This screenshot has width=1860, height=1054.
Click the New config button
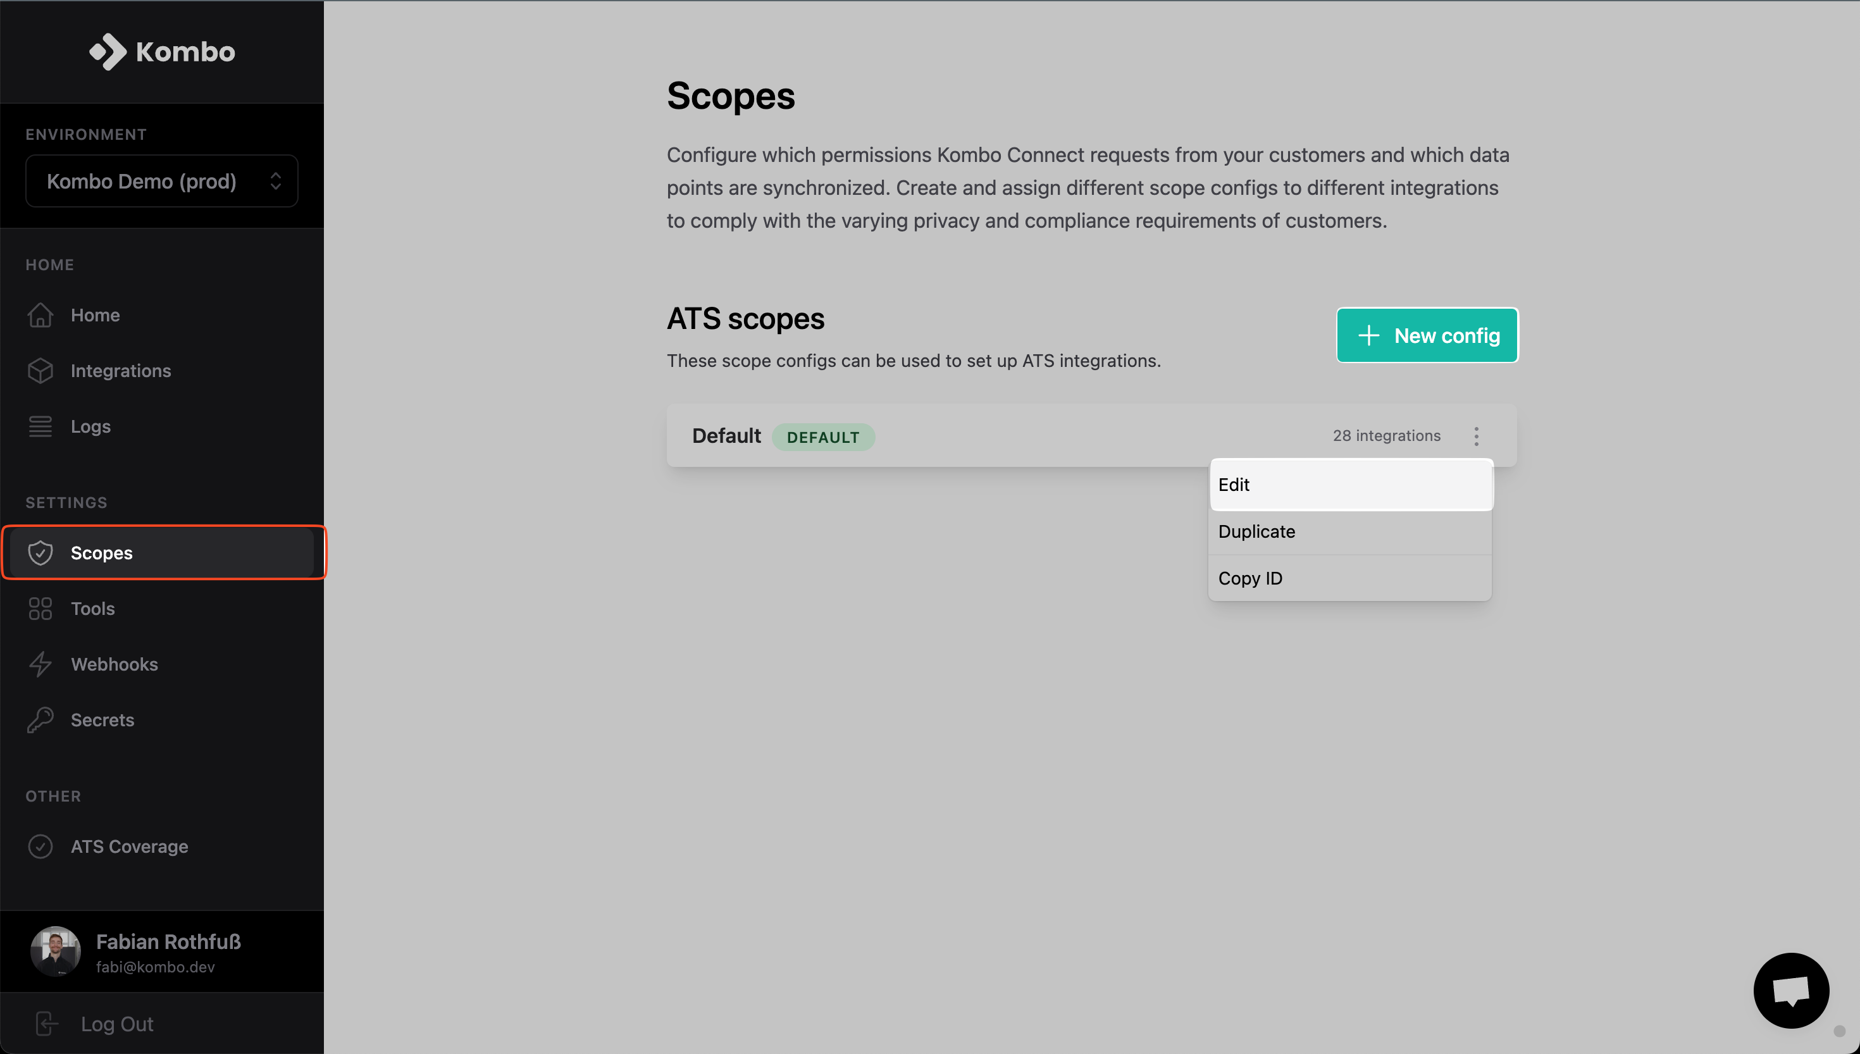pyautogui.click(x=1427, y=336)
